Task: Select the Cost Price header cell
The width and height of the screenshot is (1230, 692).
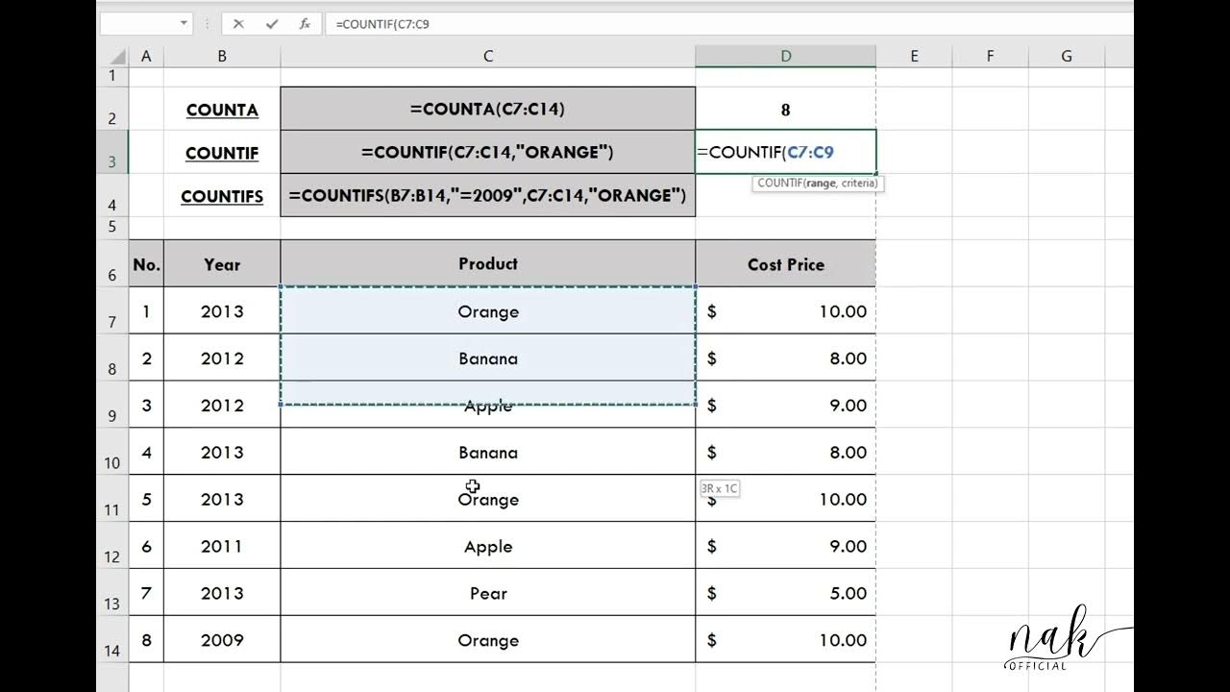Action: click(785, 264)
